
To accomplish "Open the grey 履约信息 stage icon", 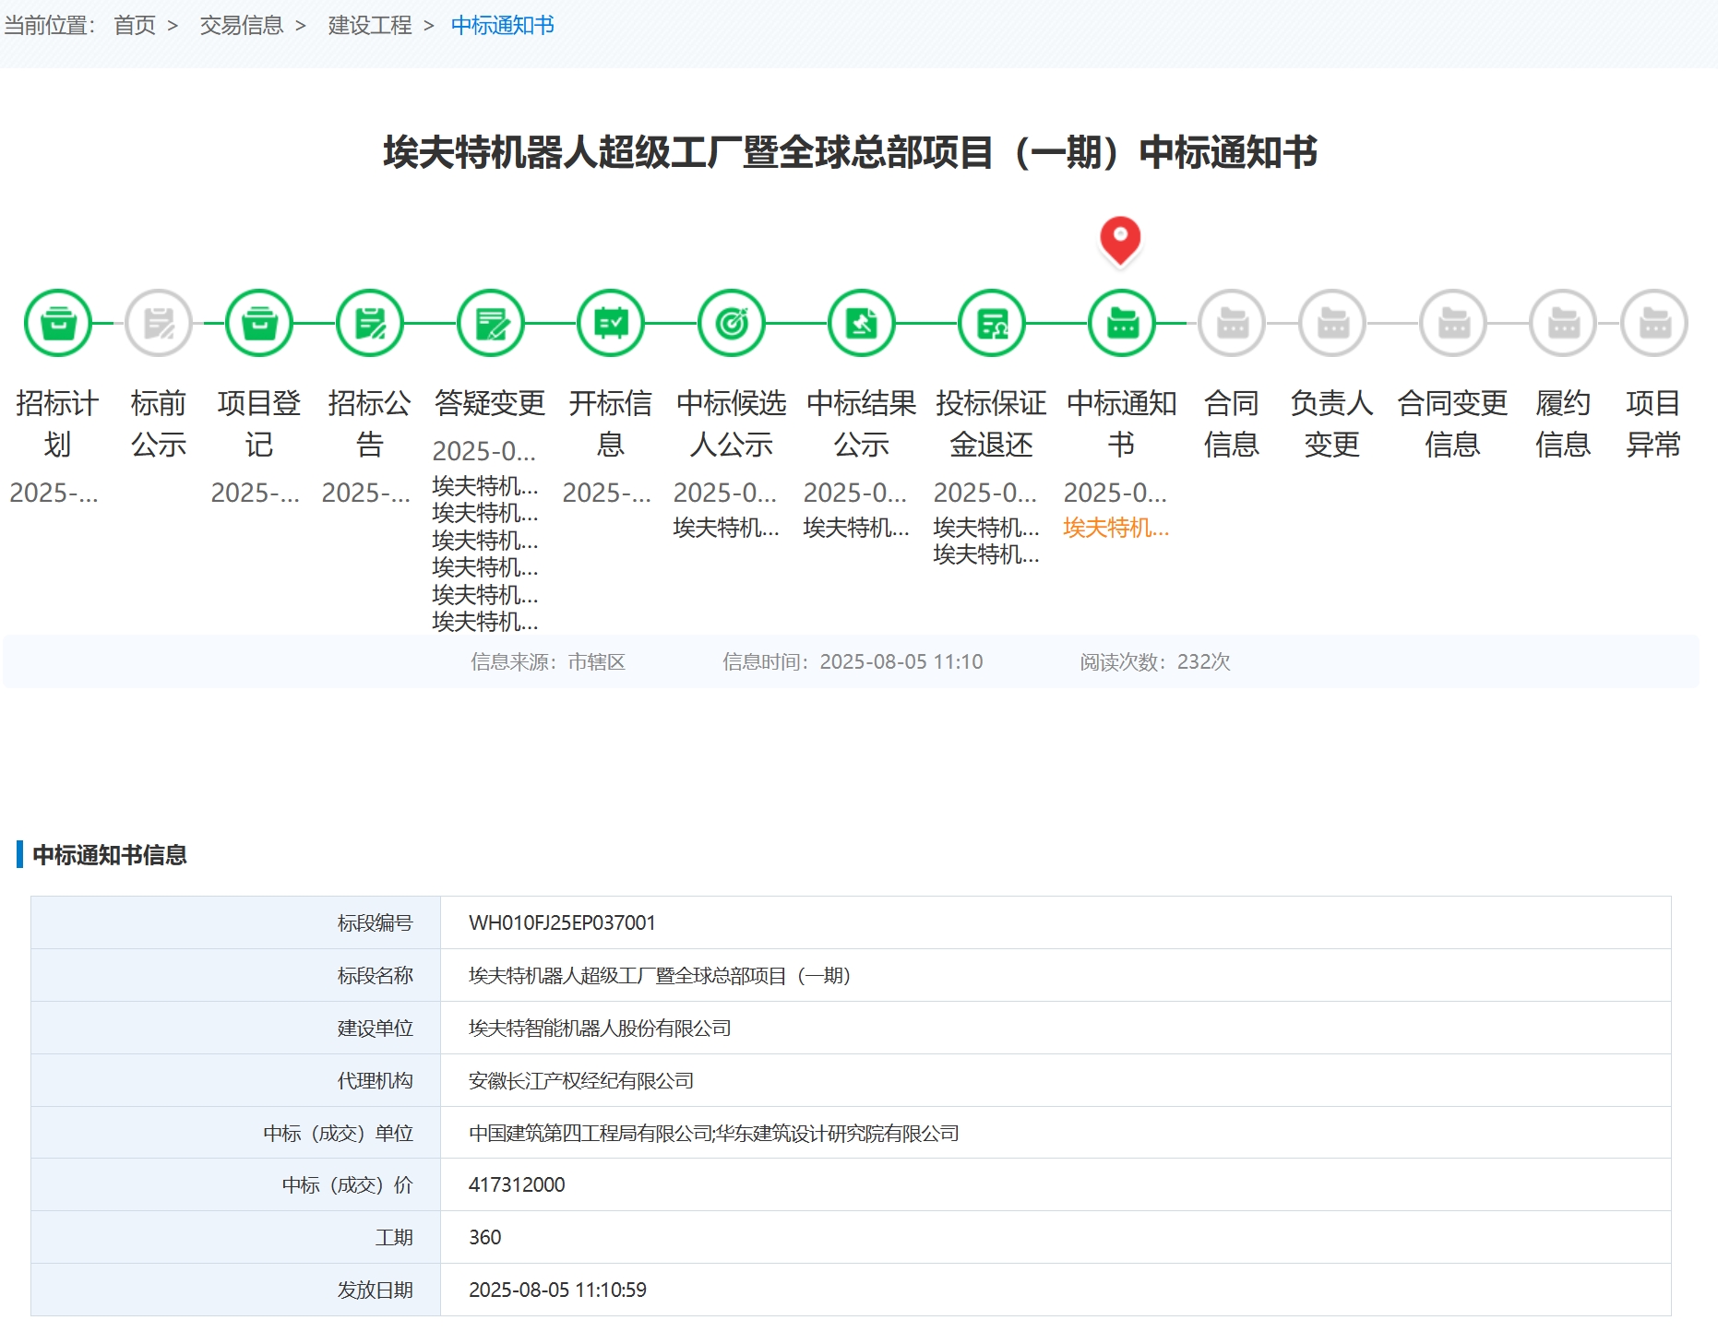I will (1563, 324).
